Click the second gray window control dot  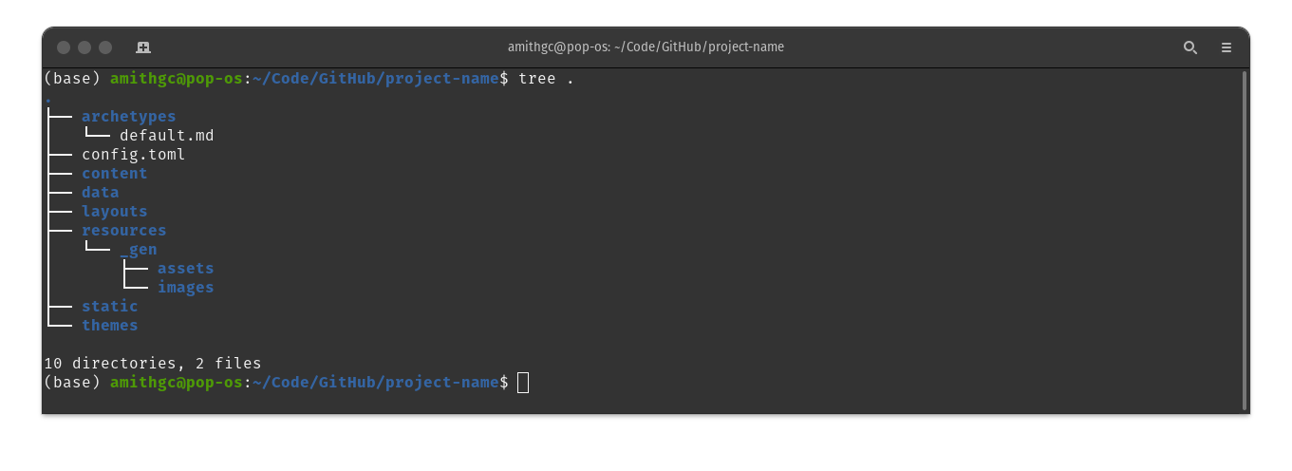tap(84, 47)
